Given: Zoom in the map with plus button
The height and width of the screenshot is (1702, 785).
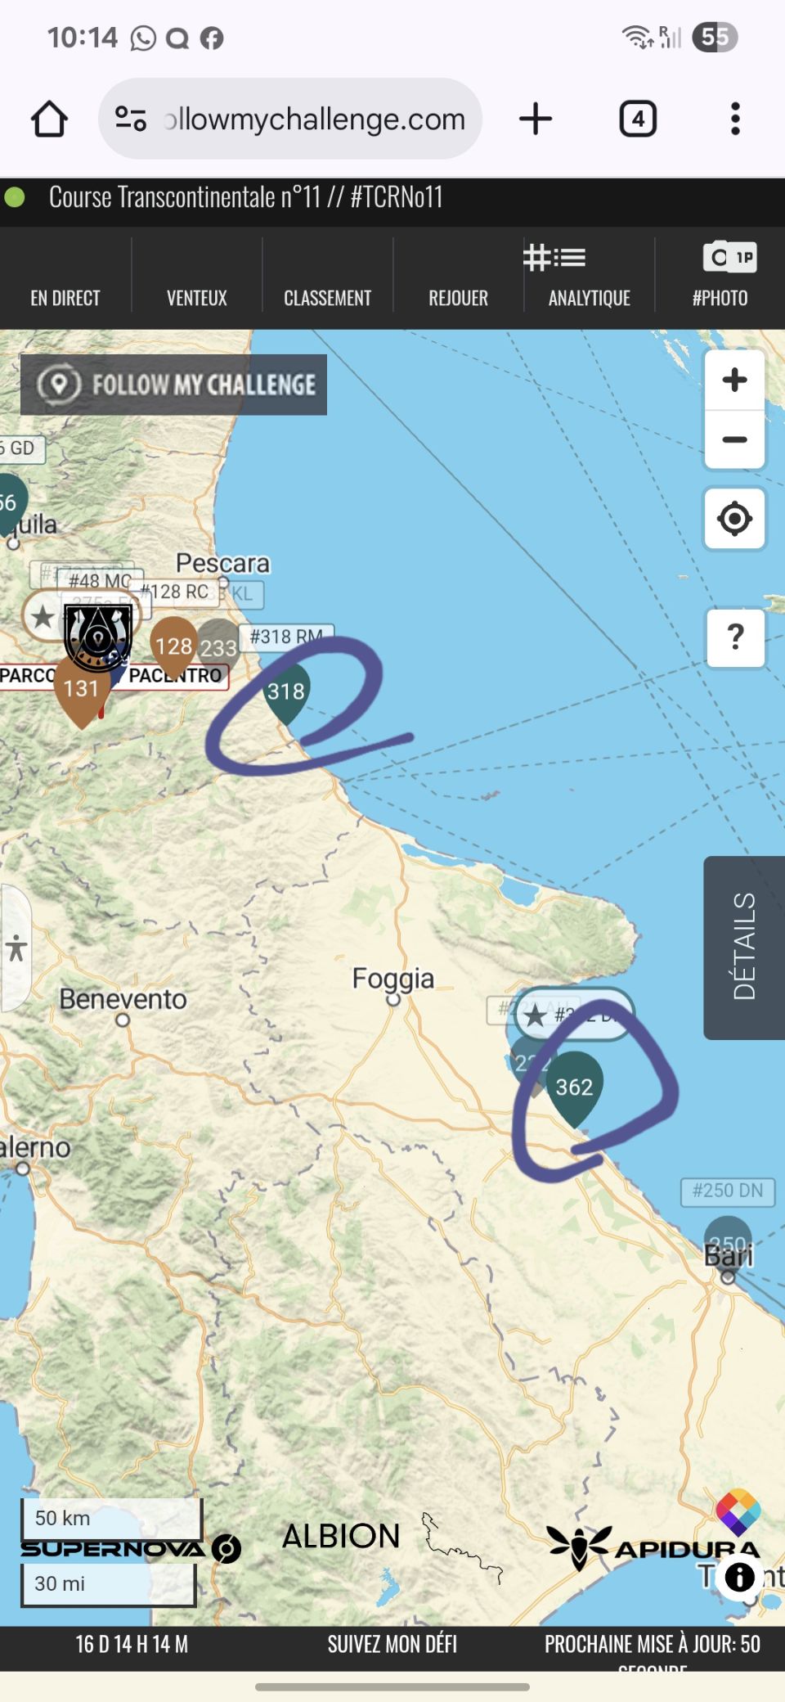Looking at the screenshot, I should [734, 380].
